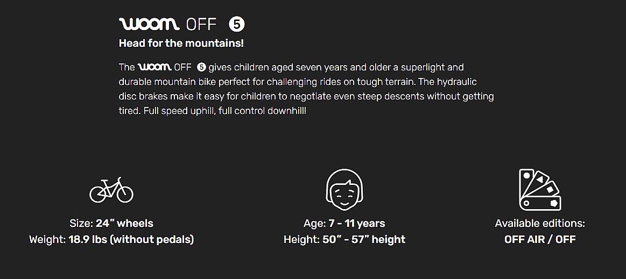This screenshot has height=279, width=626.
Task: Click the "Weight: 18.9 lbs (without pedals)" line
Action: click(111, 239)
